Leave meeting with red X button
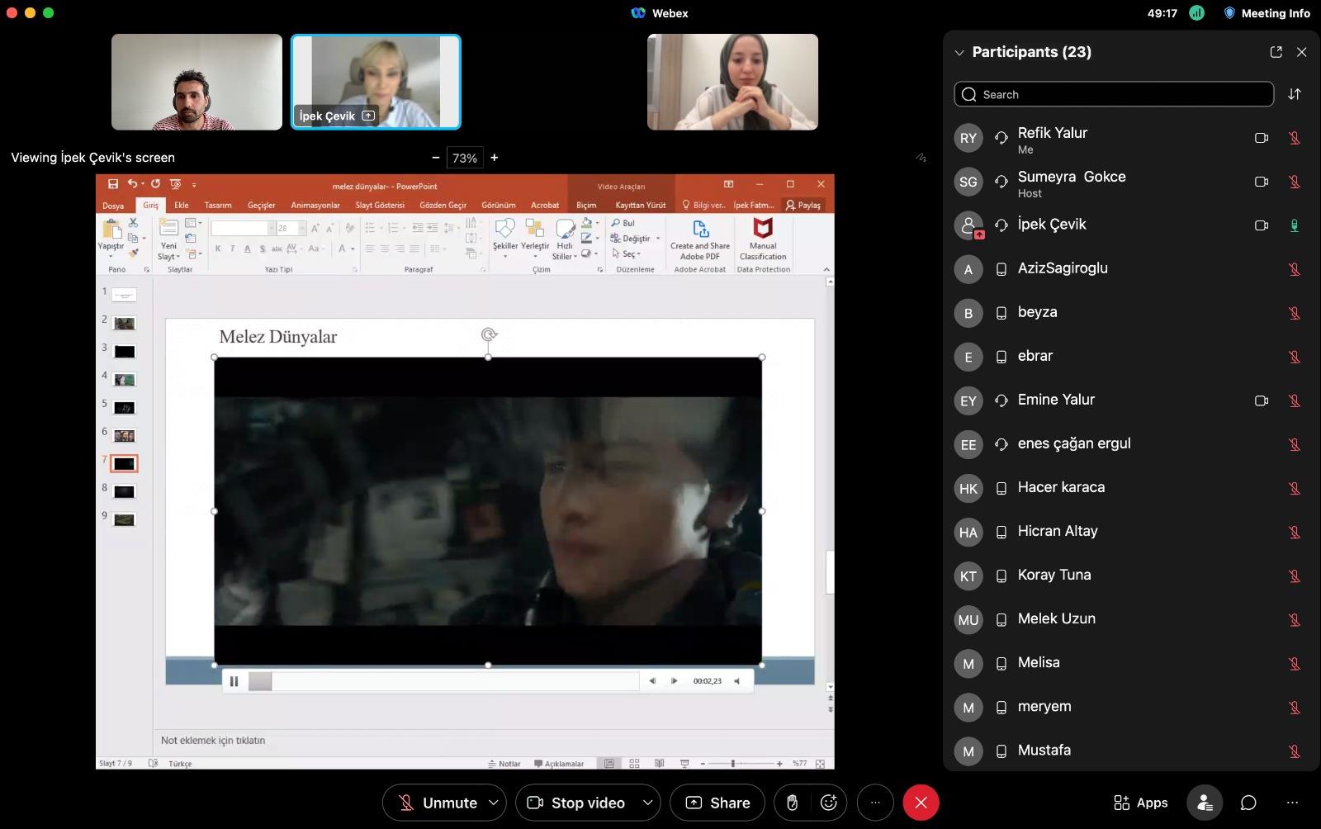The image size is (1321, 829). [921, 803]
